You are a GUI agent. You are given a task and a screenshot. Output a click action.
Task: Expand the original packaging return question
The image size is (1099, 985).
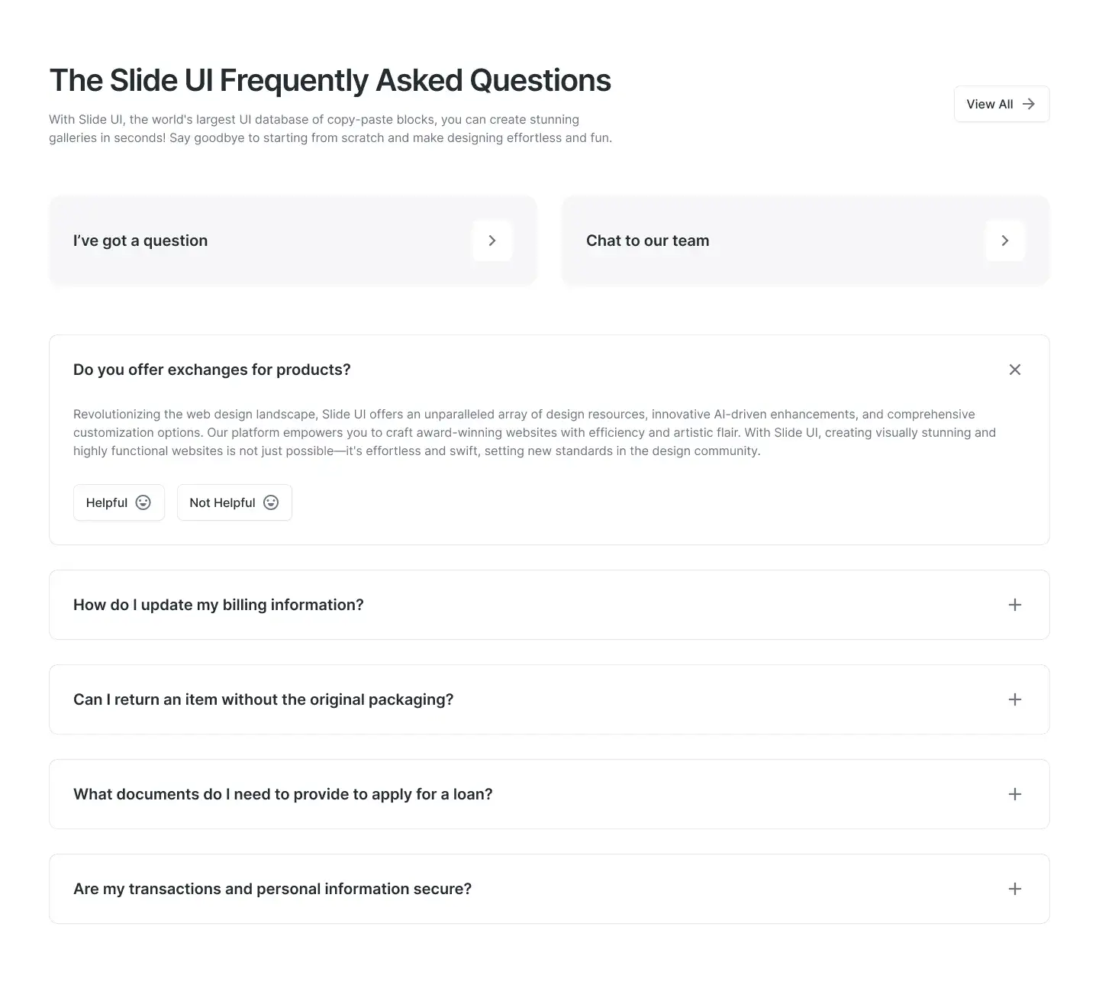point(1015,699)
